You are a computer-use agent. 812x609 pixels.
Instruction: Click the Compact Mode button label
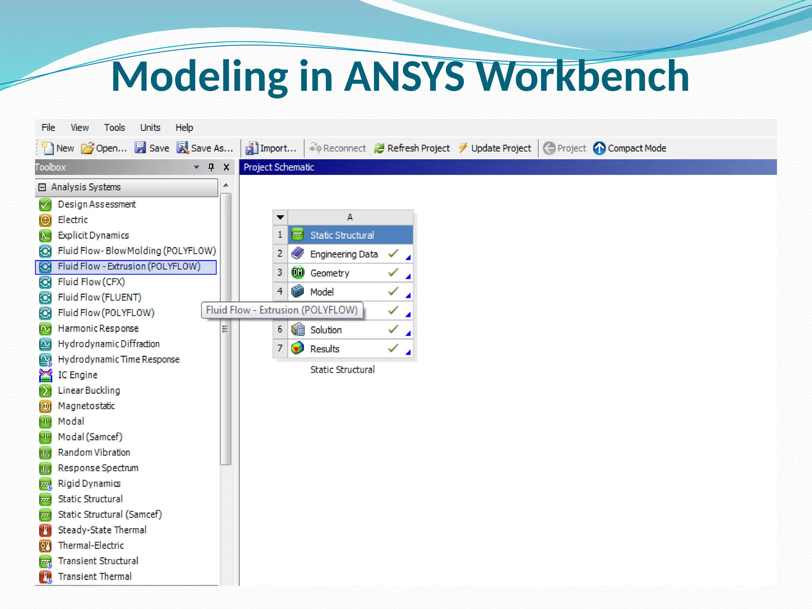637,148
